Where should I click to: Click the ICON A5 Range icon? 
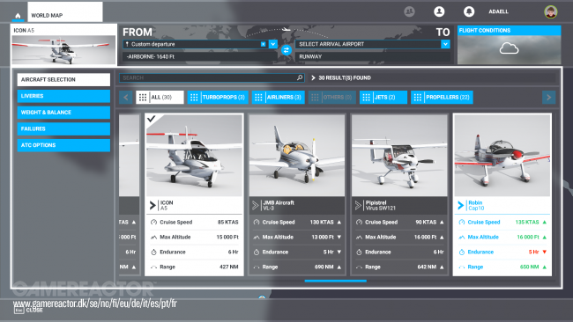tap(154, 267)
